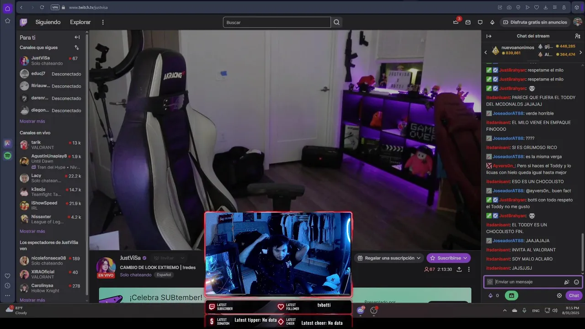Click the browser reload button
Image resolution: width=585 pixels, height=329 pixels.
click(42, 7)
